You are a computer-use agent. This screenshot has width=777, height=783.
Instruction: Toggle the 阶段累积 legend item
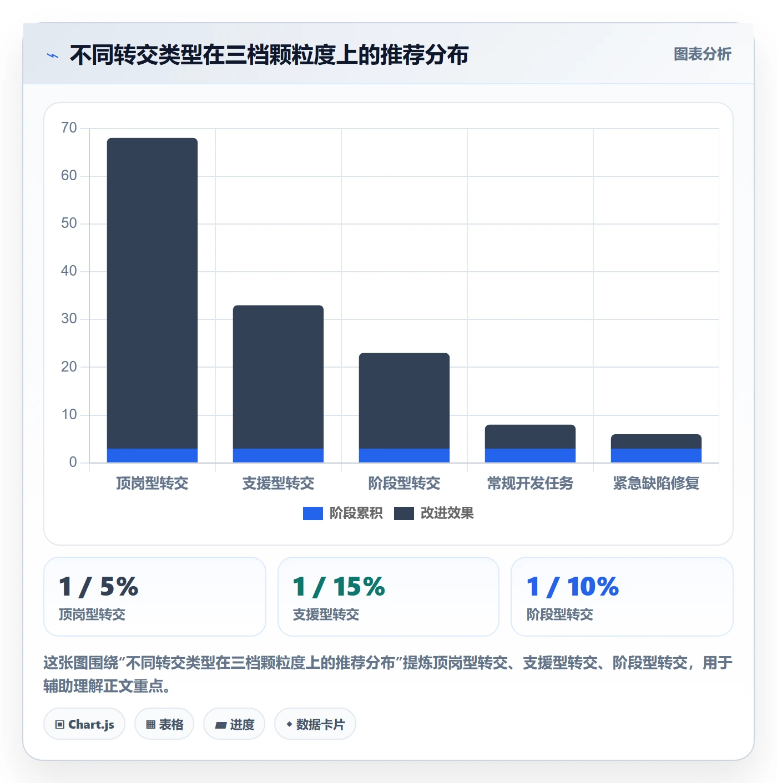pyautogui.click(x=343, y=513)
